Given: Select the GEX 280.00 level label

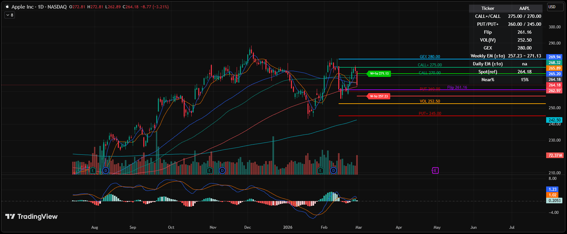Looking at the screenshot, I should tap(430, 57).
